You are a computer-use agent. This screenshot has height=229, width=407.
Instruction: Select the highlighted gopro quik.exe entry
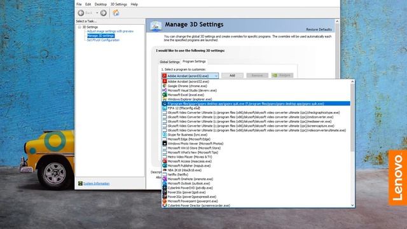coord(256,104)
